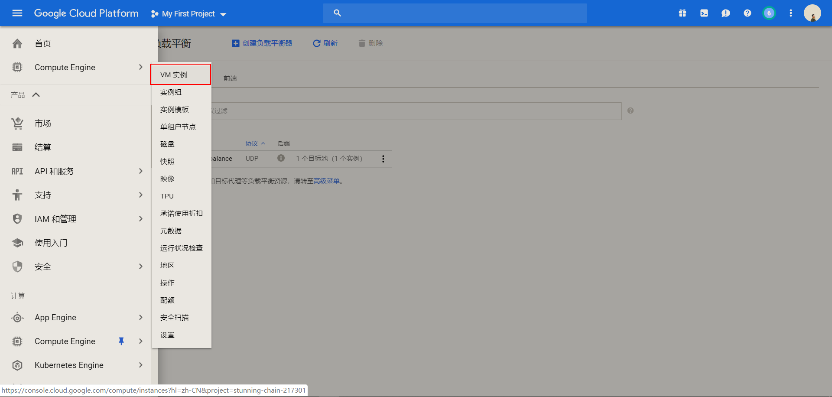832x397 pixels.
Task: Click the graduation cap getting started icon
Action: (17, 243)
